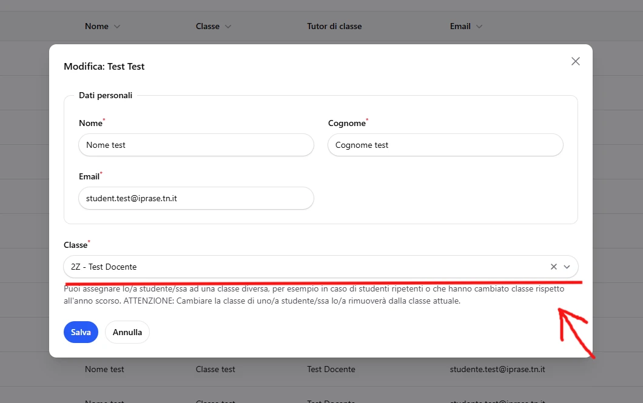Click the 'Dati personali' section legend
643x403 pixels.
pyautogui.click(x=106, y=95)
